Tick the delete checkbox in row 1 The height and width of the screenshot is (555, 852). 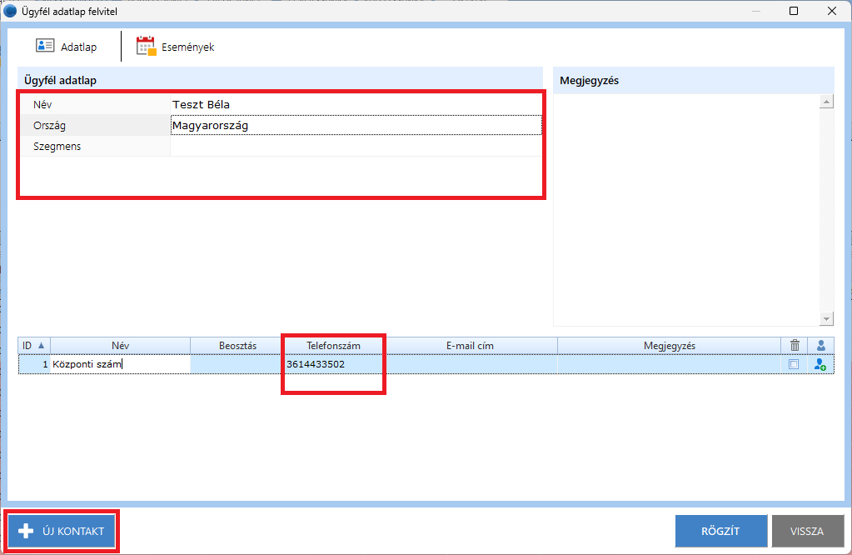pyautogui.click(x=794, y=364)
